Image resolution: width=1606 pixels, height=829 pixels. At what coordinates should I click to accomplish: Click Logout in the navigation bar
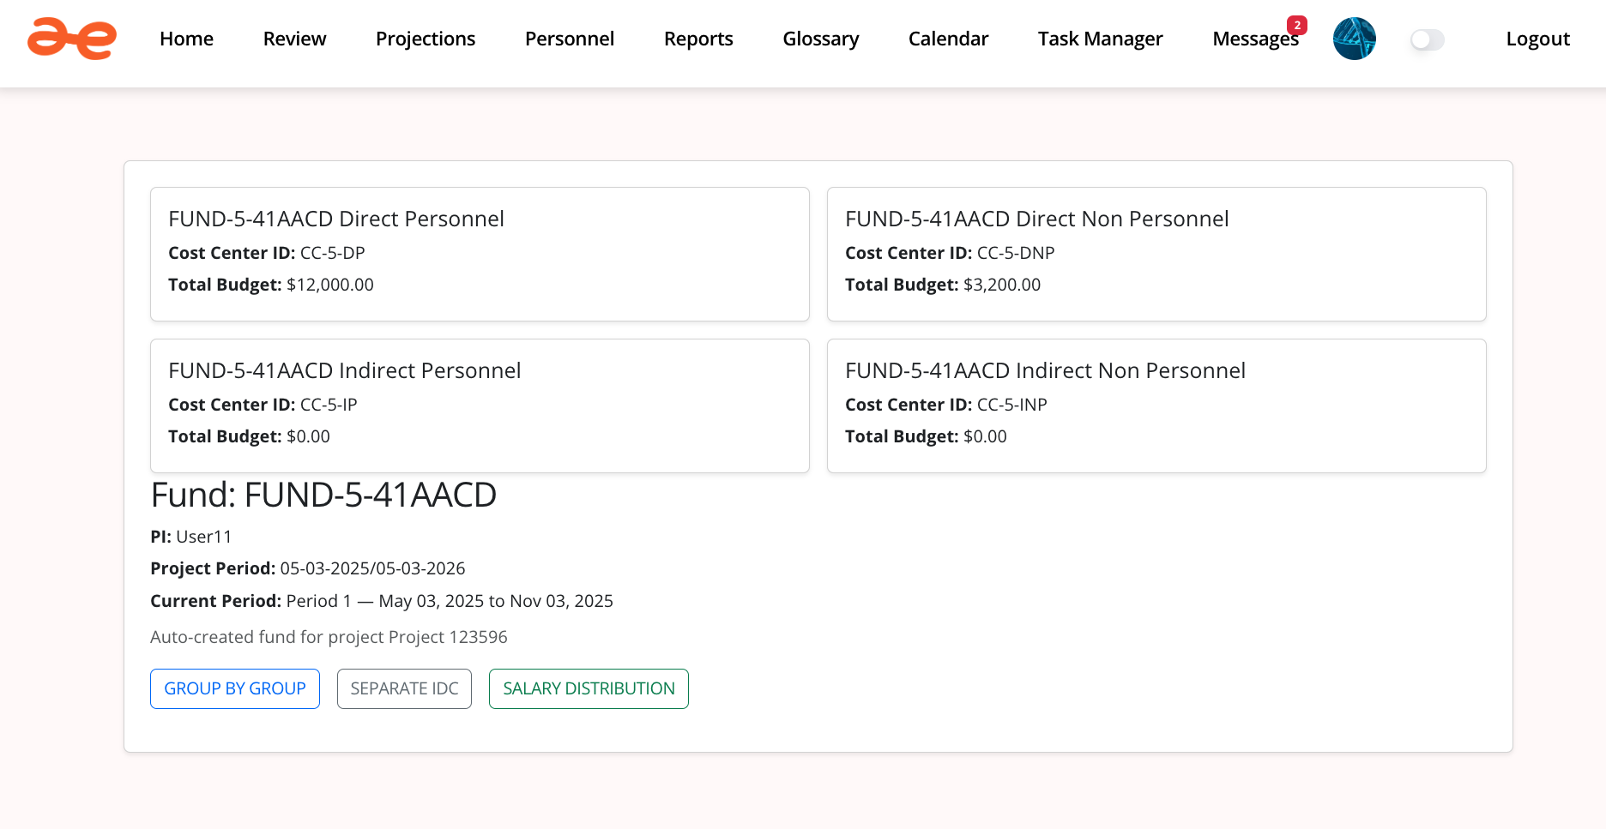(1537, 39)
